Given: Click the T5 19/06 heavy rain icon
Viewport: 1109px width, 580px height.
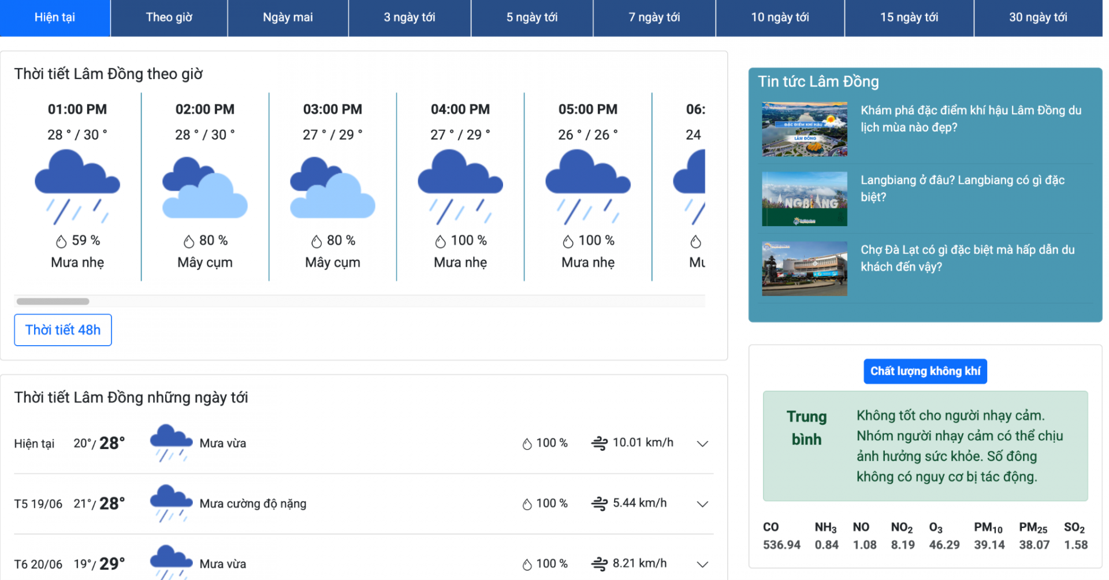Looking at the screenshot, I should tap(171, 503).
